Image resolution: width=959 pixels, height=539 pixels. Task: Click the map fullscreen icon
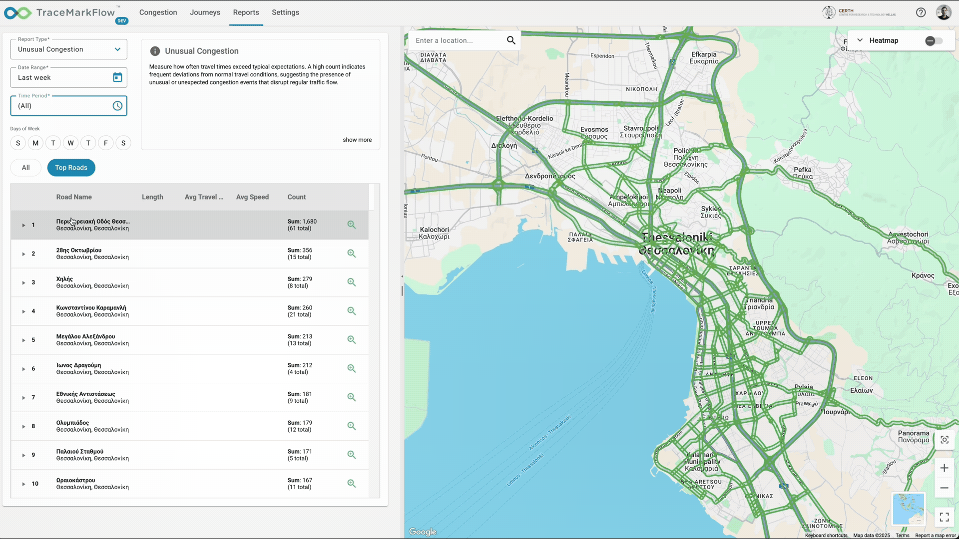[944, 517]
